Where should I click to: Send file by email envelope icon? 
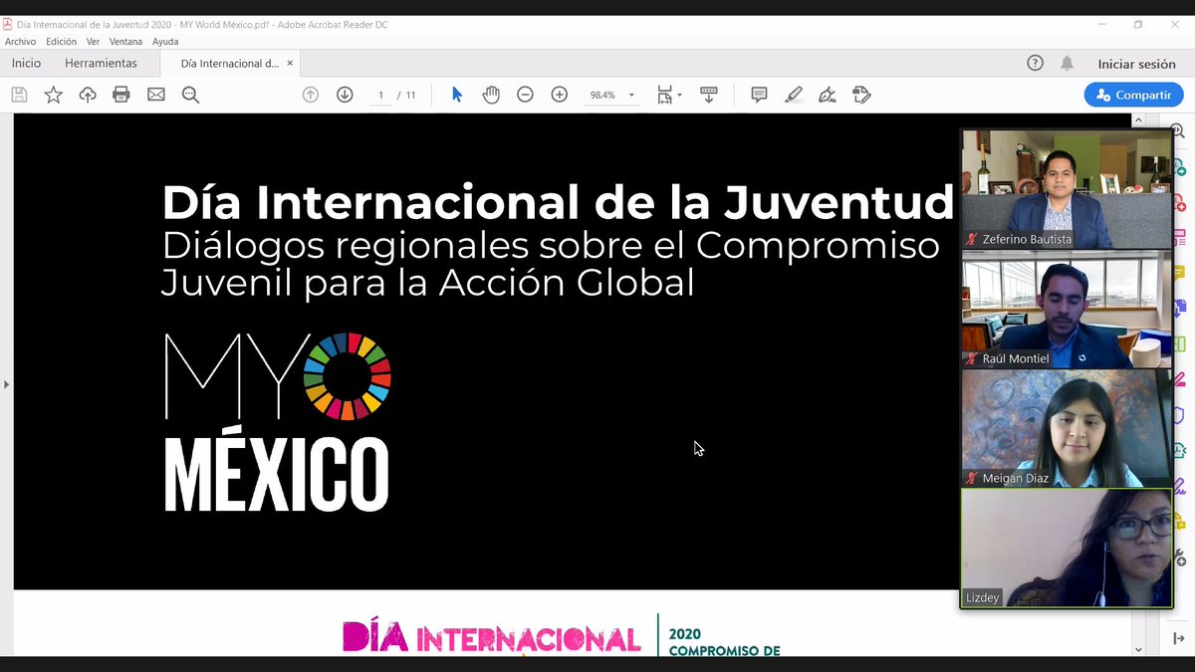pyautogui.click(x=156, y=95)
